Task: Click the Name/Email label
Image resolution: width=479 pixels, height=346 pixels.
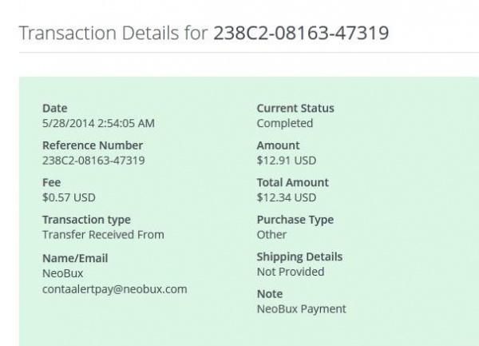Action: [74, 258]
